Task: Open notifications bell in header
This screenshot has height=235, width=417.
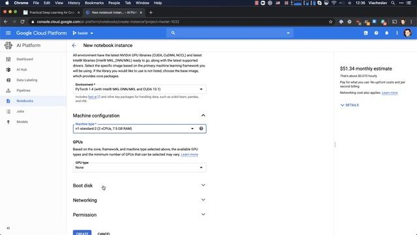Action: [386, 33]
